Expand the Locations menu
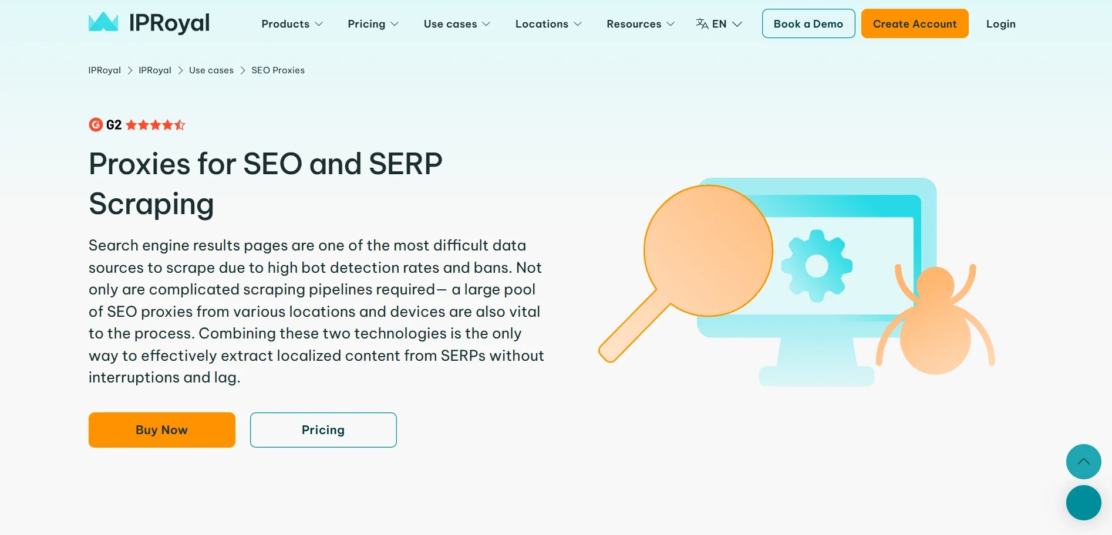The height and width of the screenshot is (535, 1112). click(548, 24)
